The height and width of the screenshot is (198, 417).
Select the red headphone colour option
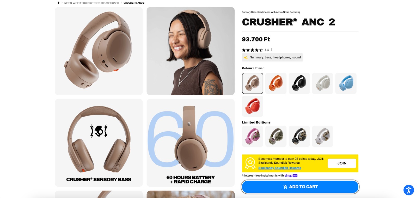point(253,106)
